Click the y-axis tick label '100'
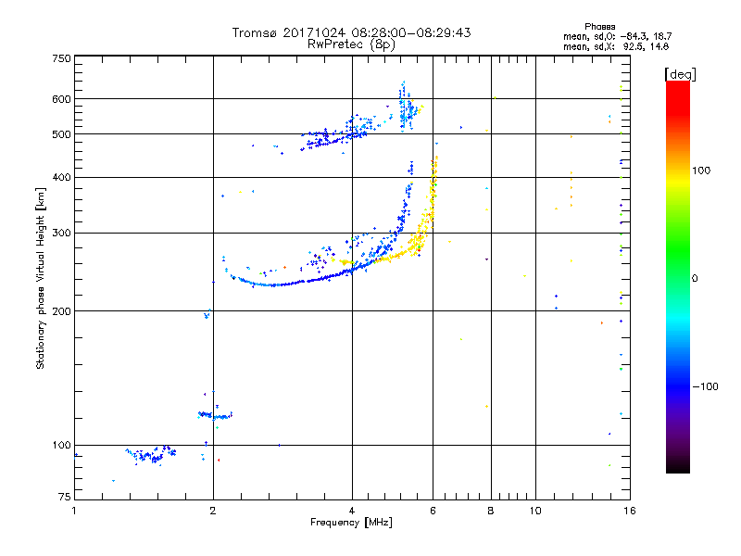Screen dimensions: 741x556 coord(61,446)
